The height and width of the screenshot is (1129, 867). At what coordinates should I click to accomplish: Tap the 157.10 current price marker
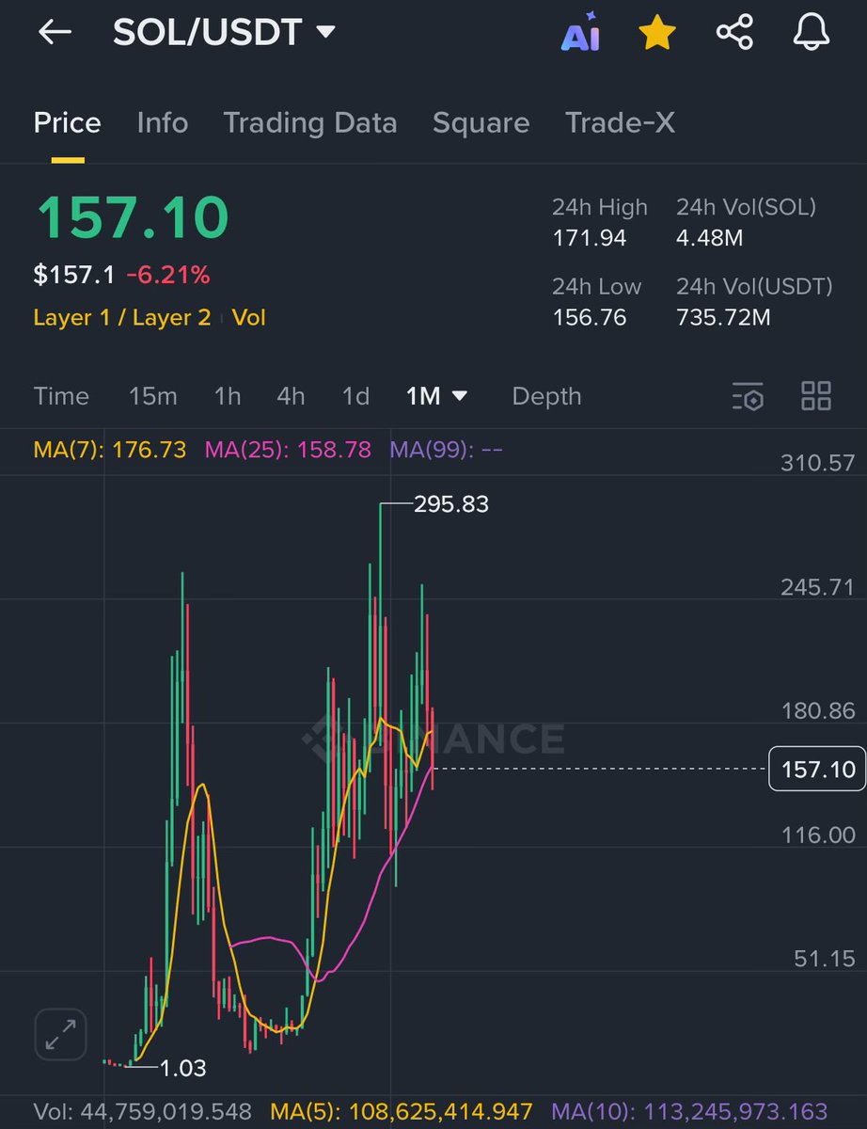tap(817, 769)
